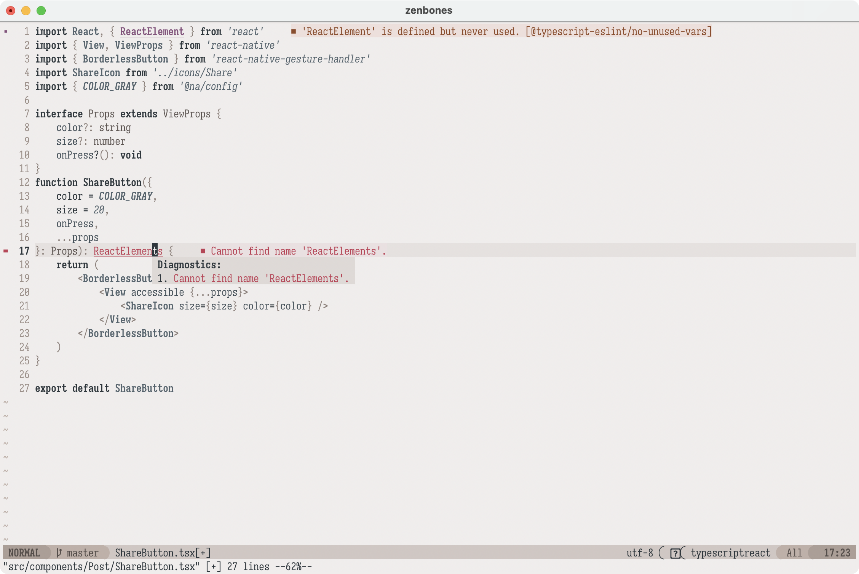Click the ShareButton.tsx[+] file name in statusline
Viewport: 859px width, 574px height.
click(163, 553)
